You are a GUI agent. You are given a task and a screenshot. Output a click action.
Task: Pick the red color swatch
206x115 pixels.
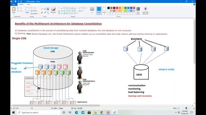117,8
